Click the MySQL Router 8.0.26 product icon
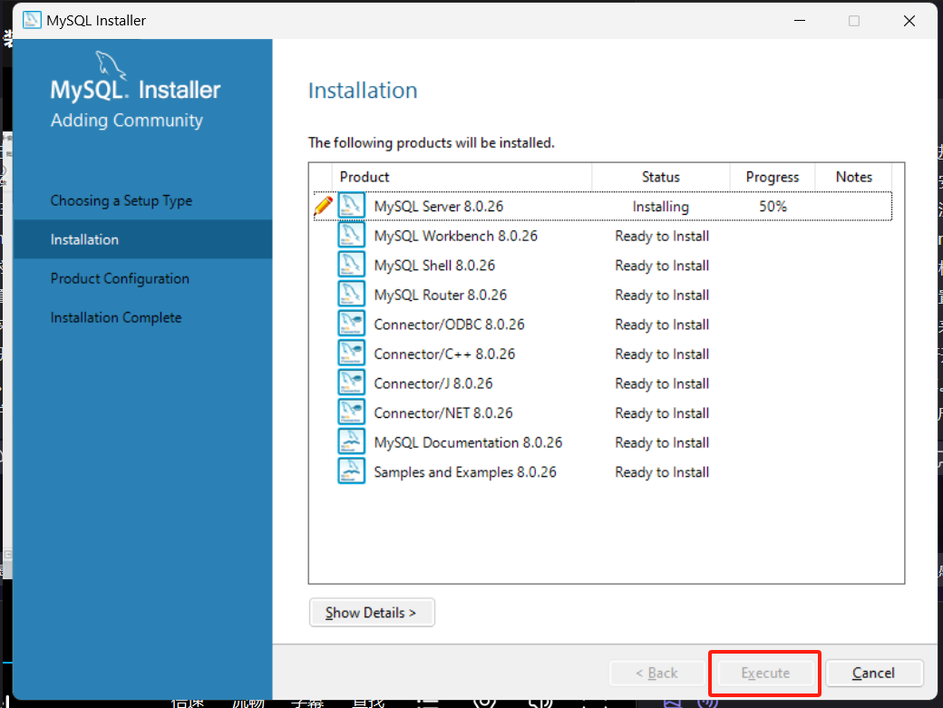 [x=351, y=294]
